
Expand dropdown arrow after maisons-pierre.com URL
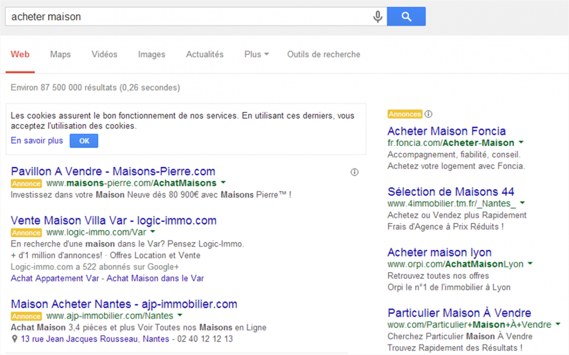(x=223, y=183)
